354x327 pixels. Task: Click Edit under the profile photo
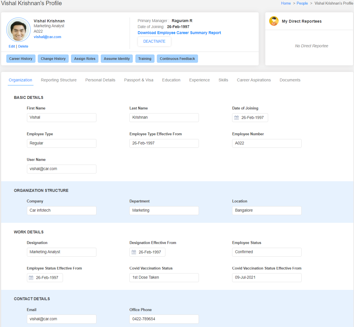(x=12, y=46)
